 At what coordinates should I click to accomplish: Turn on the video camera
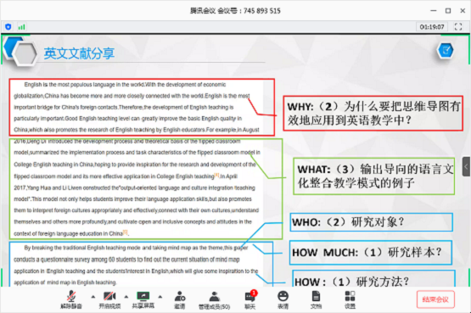pyautogui.click(x=109, y=299)
